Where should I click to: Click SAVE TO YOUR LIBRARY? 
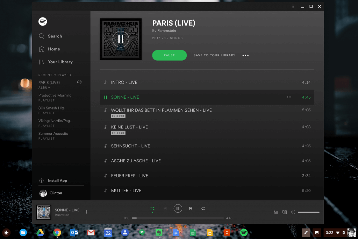[x=214, y=55]
